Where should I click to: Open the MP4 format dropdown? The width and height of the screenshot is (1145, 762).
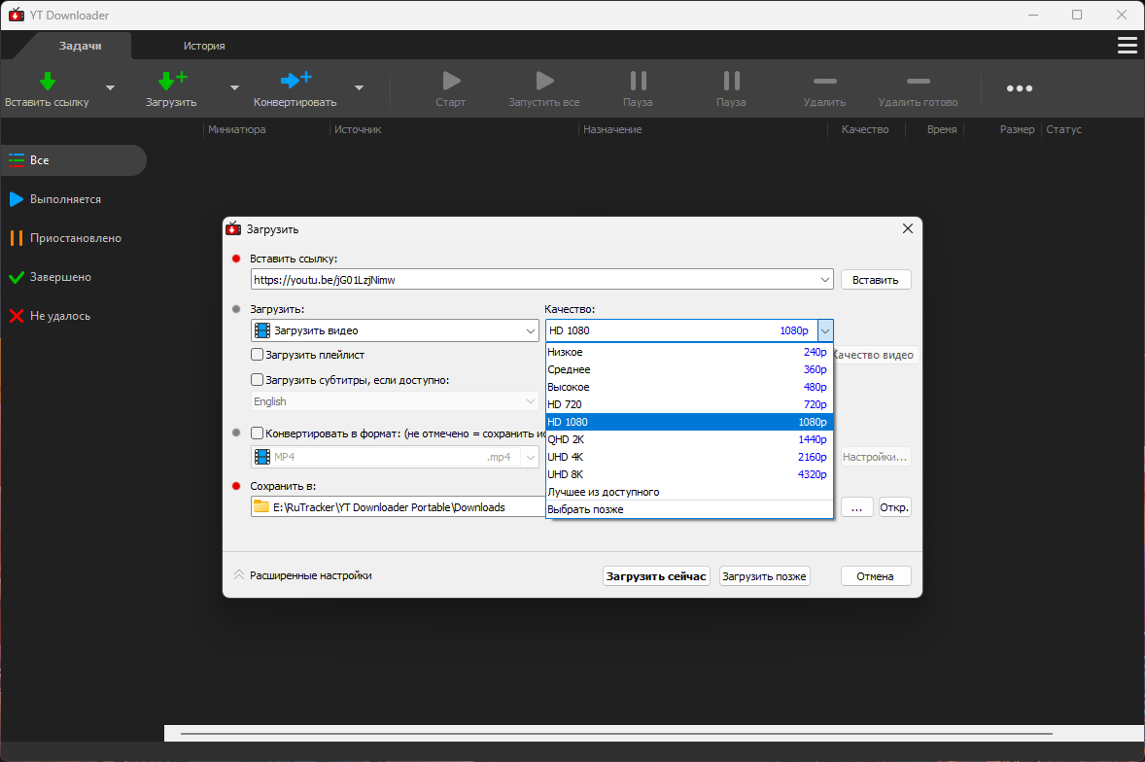(395, 457)
